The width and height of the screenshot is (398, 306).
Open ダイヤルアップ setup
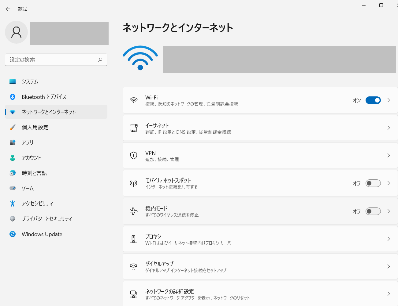point(260,266)
